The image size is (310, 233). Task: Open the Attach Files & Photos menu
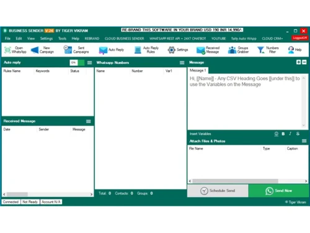[304, 141]
